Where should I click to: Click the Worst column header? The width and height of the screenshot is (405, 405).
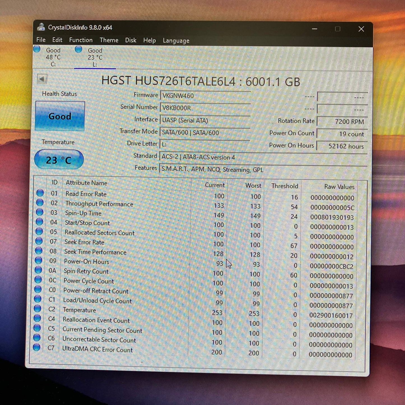253,186
